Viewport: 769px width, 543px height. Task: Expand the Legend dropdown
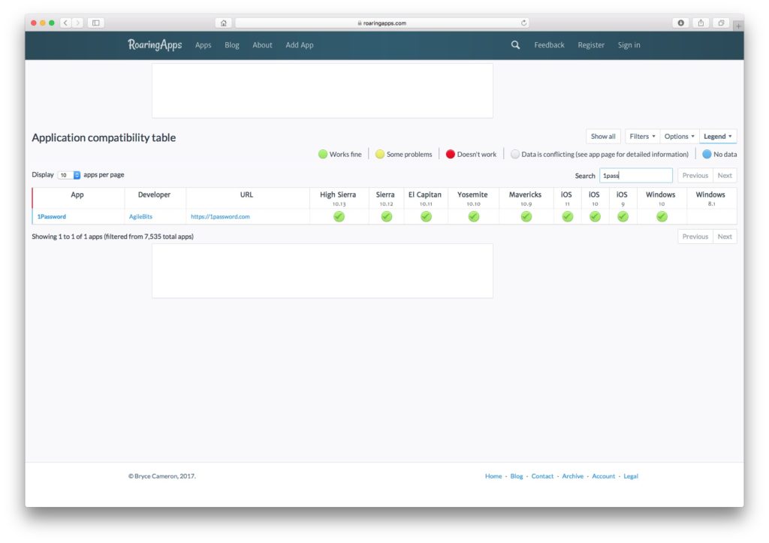coord(718,137)
